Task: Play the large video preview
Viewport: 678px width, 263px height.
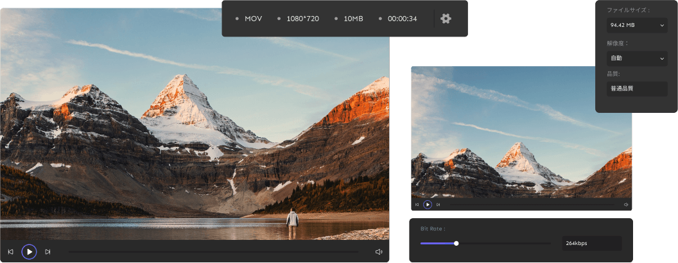Action: (x=29, y=251)
